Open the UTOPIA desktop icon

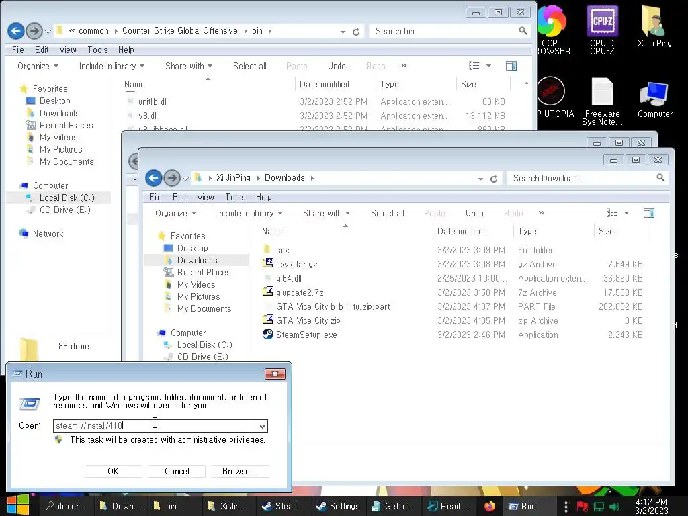[x=554, y=97]
